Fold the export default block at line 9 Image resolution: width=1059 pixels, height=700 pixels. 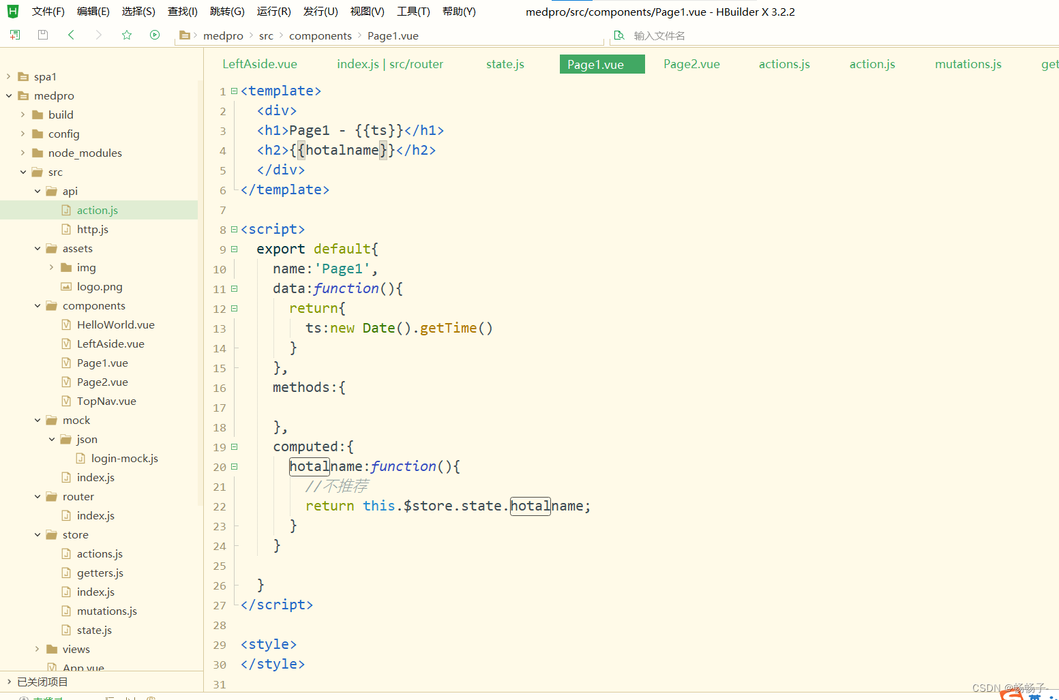click(234, 249)
